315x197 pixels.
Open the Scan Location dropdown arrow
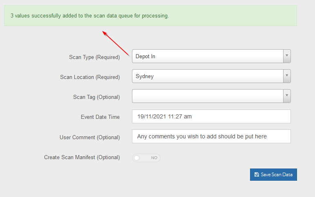coord(287,76)
